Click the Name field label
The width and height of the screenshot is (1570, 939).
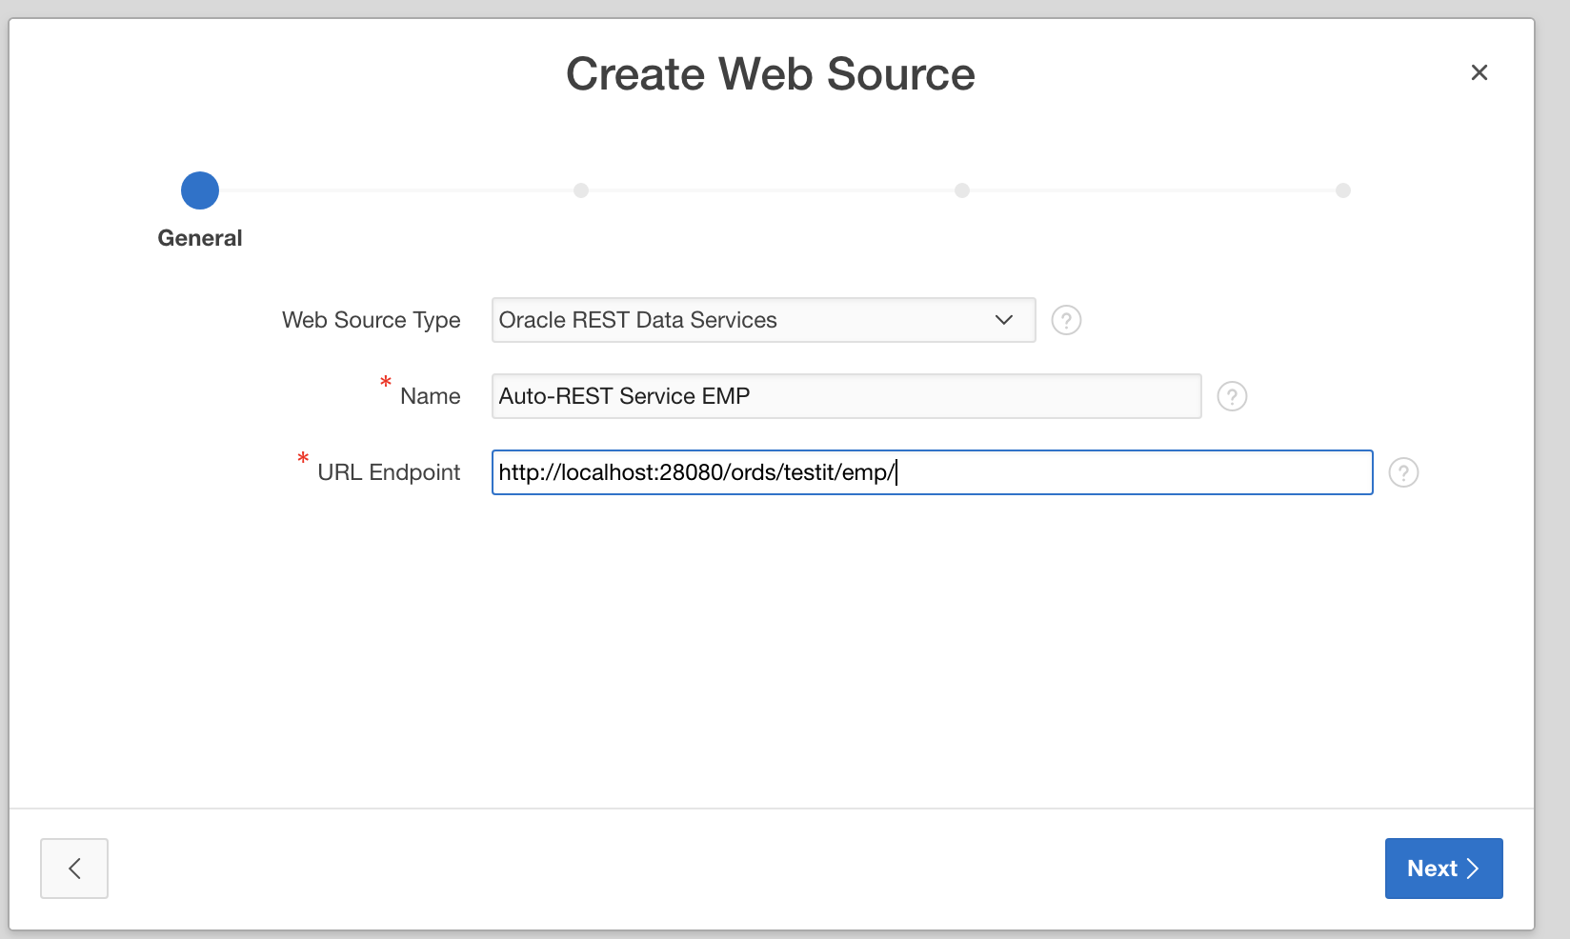click(430, 396)
